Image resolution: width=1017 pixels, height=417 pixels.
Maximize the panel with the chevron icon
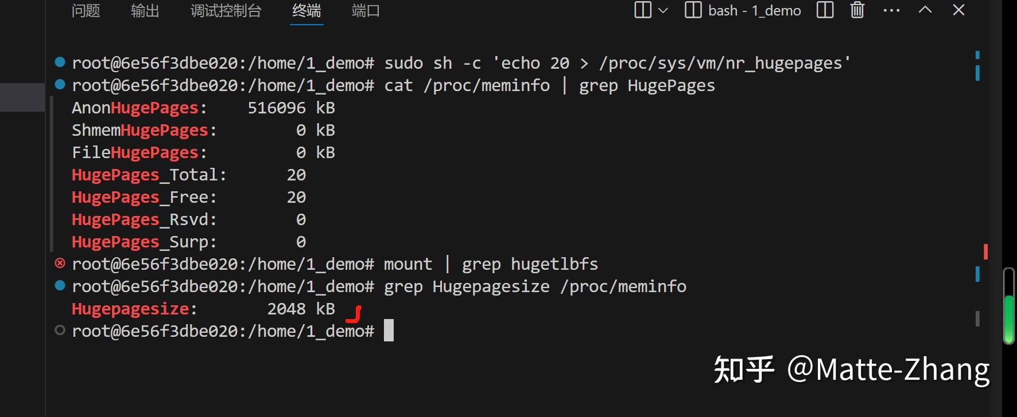[925, 10]
